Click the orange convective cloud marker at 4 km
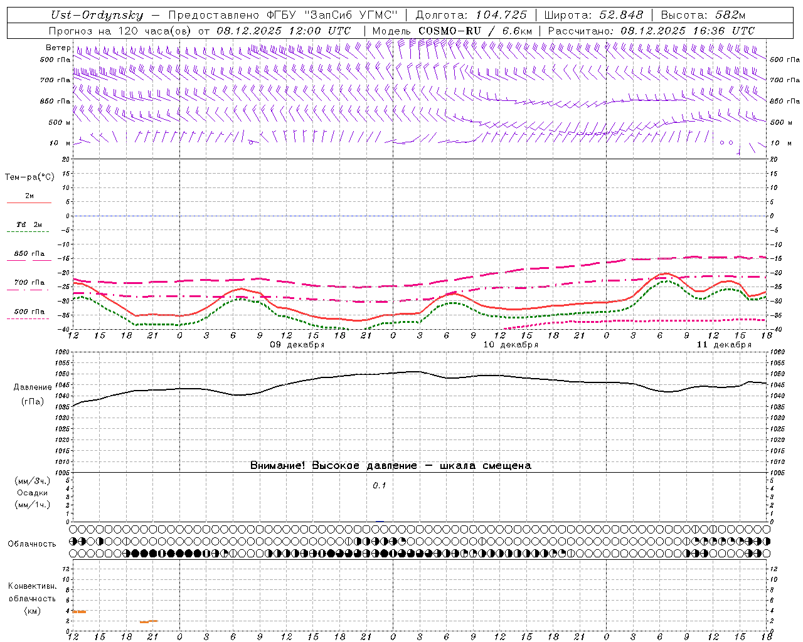The image size is (803, 642). tap(79, 611)
